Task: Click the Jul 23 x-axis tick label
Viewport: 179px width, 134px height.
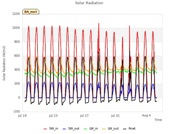Action: tap(53, 116)
